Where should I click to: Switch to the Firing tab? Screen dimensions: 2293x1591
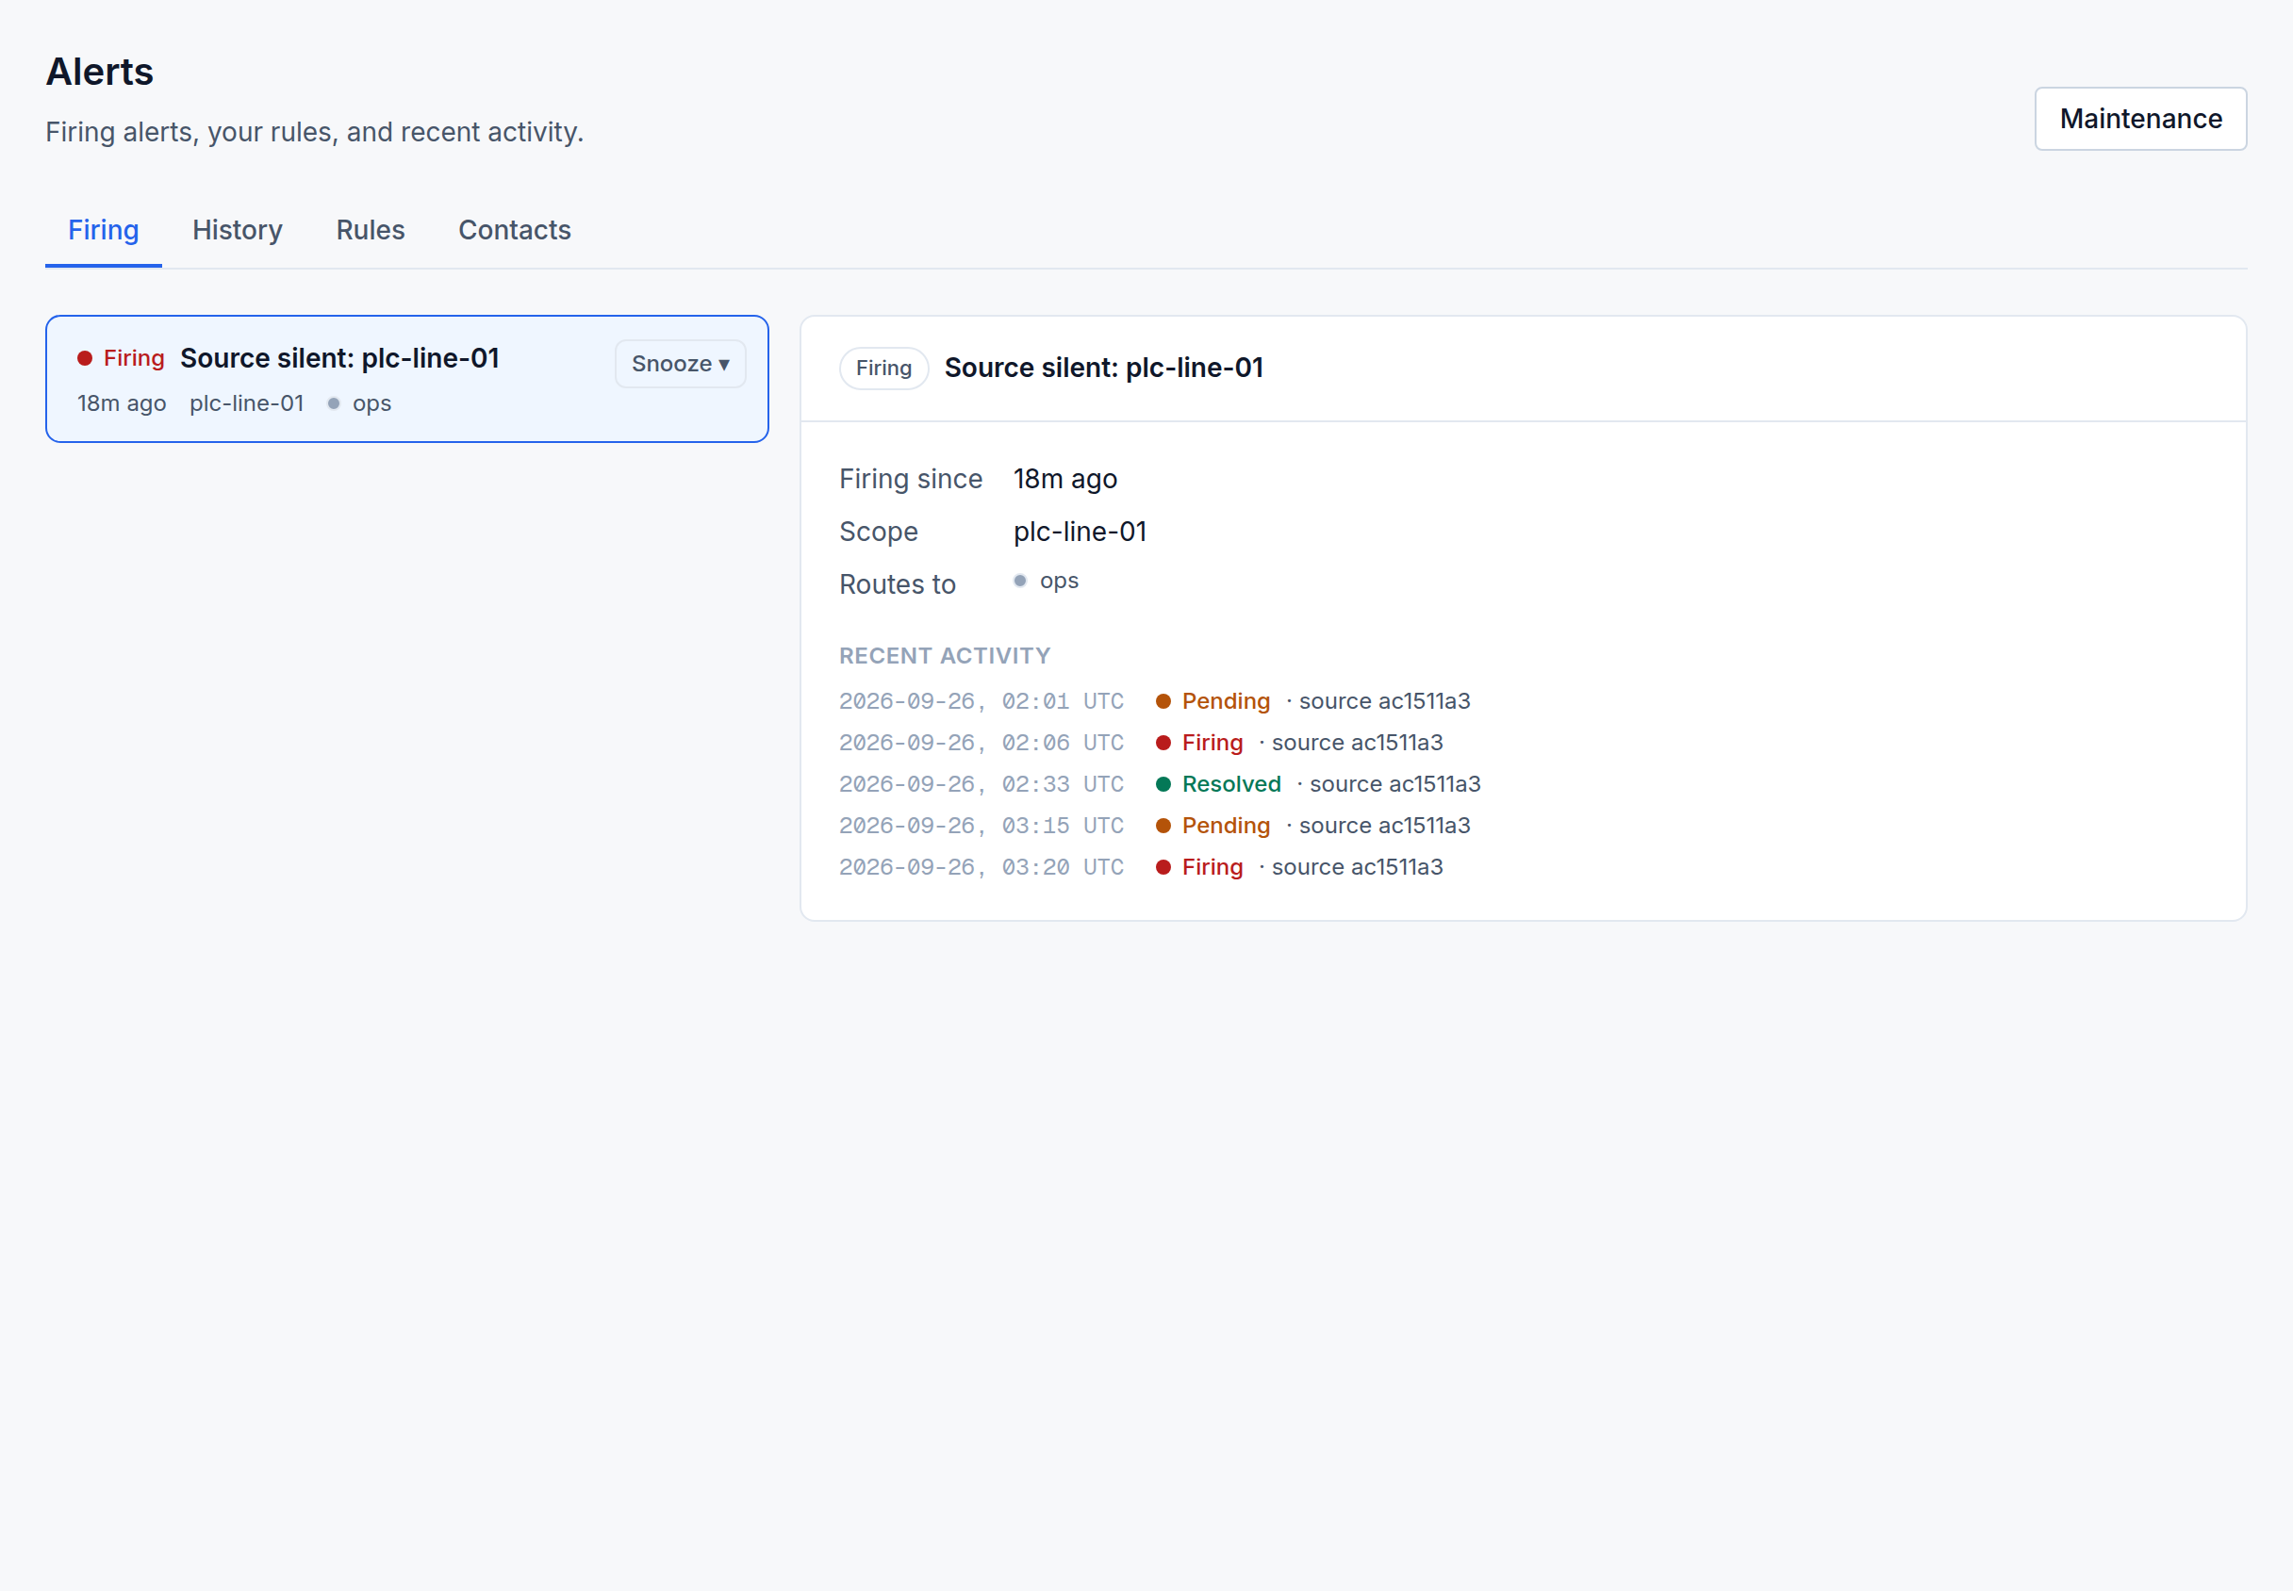(x=104, y=230)
